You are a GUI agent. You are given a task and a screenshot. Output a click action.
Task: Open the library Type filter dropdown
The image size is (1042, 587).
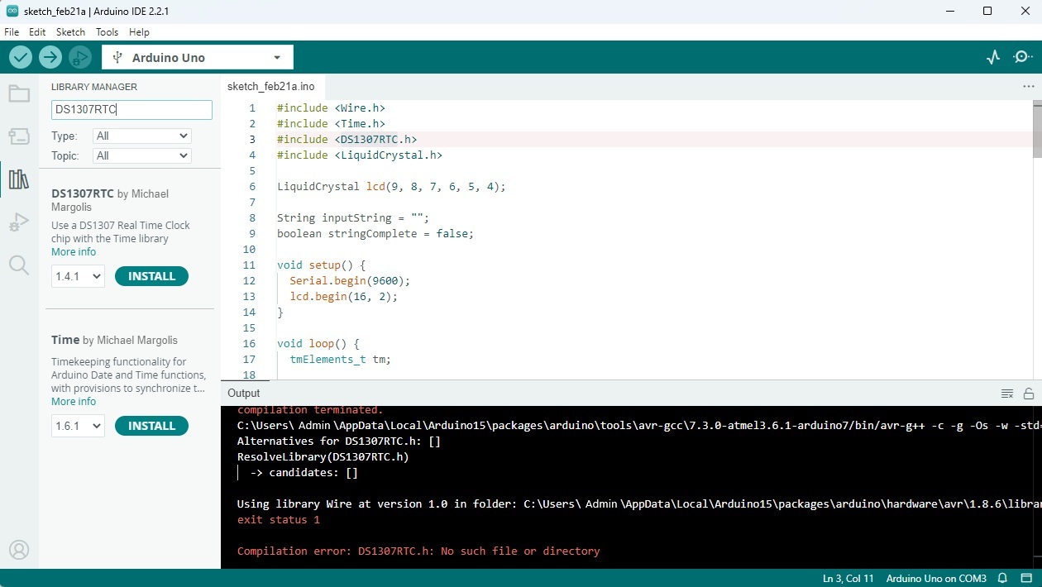tap(142, 136)
